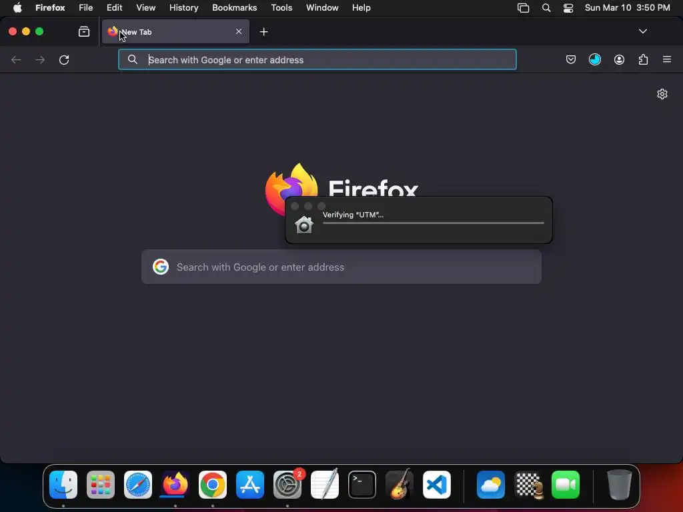Image resolution: width=683 pixels, height=512 pixels.
Task: Open the Firefox menu in menu bar
Action: click(50, 8)
